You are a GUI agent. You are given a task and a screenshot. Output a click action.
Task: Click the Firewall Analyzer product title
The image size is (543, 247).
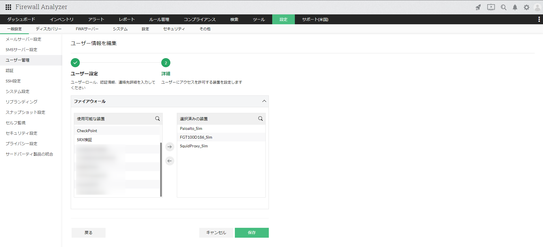(41, 7)
